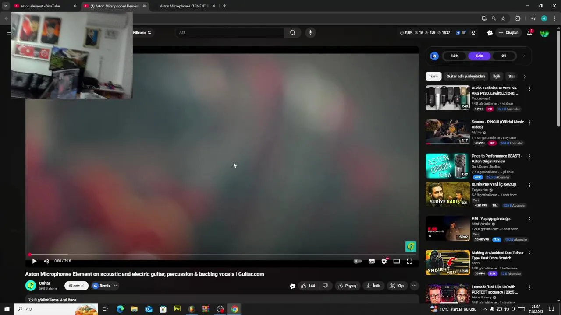Screen dimensions: 561x315
Task: Toggle the autoplay switch in player
Action: [358, 261]
